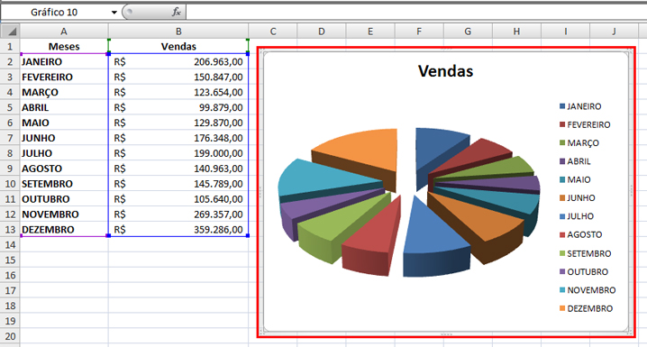Screen dimensions: 647x347
Task: Click the value 150.847,00
Action: pos(218,78)
